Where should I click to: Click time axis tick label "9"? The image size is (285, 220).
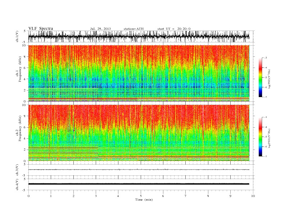(x=230, y=196)
